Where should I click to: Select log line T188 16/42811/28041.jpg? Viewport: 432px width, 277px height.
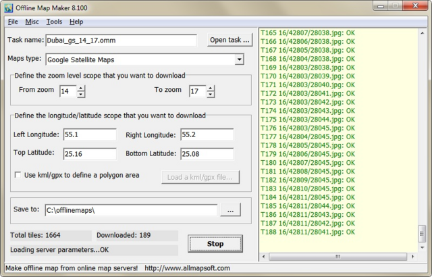click(x=308, y=232)
